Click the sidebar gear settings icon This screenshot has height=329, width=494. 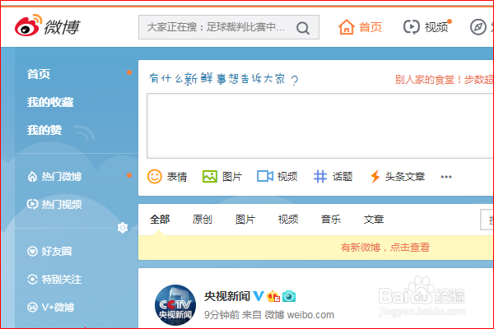coord(123,227)
